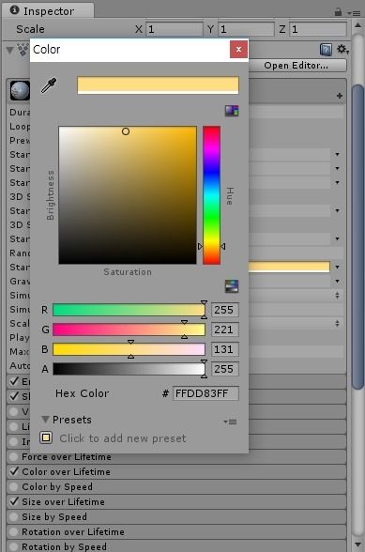Enable the Size by Speed module
The image size is (365, 552).
click(x=14, y=516)
